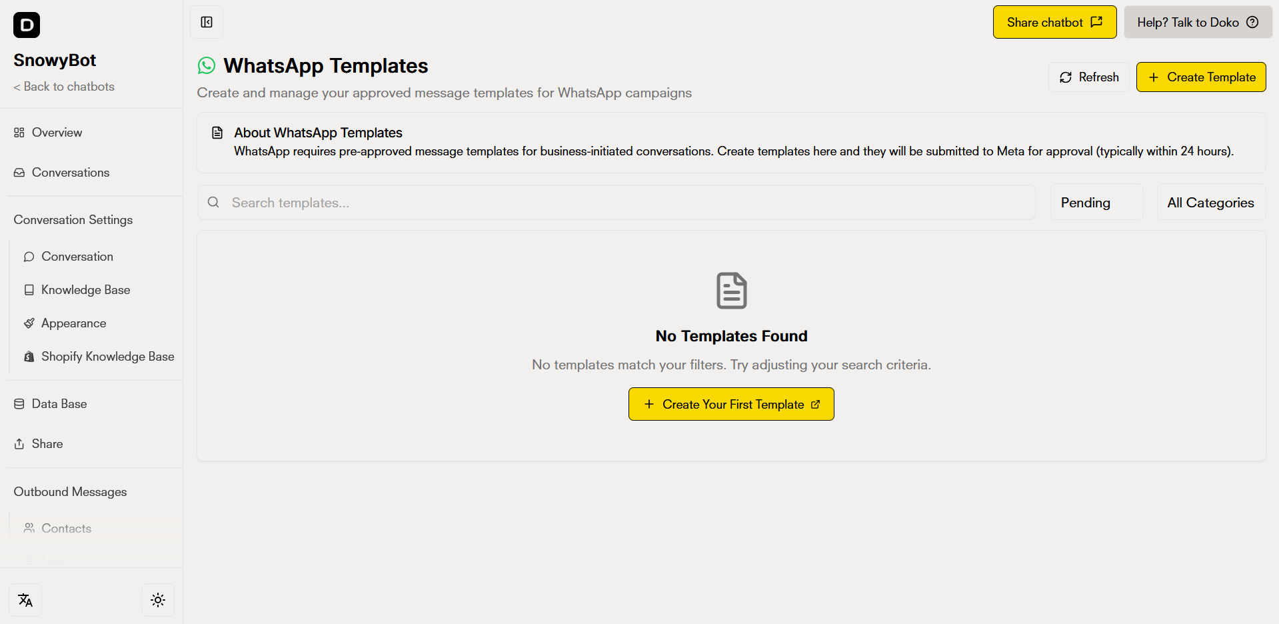Click the Share upload icon
Viewport: 1279px width, 624px height.
click(x=19, y=443)
